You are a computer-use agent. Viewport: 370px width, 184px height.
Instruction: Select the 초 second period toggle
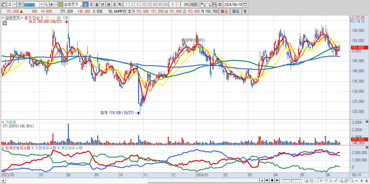[x=114, y=4]
